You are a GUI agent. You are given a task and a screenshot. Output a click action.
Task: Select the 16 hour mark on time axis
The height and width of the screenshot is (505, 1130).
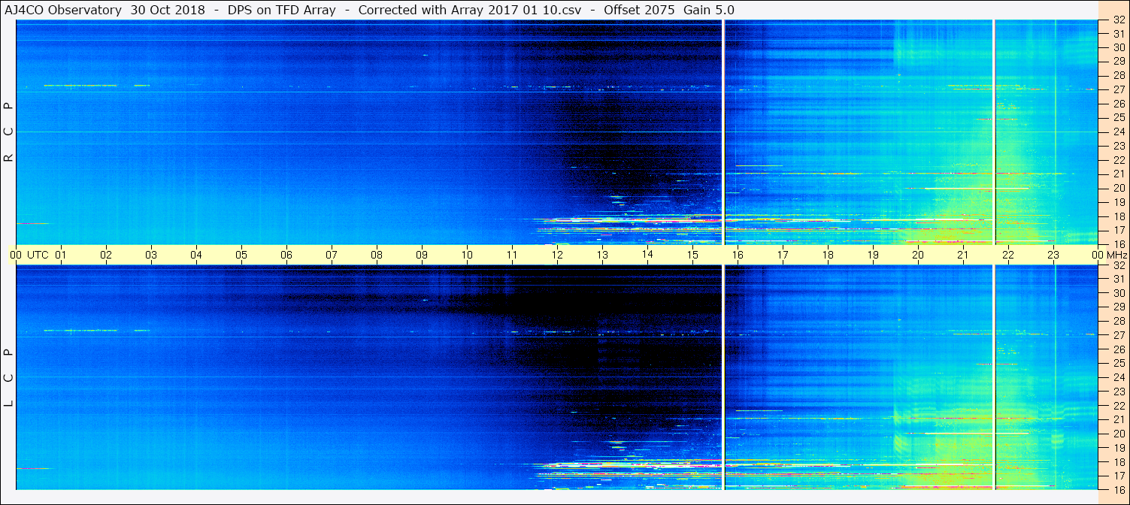click(x=738, y=255)
